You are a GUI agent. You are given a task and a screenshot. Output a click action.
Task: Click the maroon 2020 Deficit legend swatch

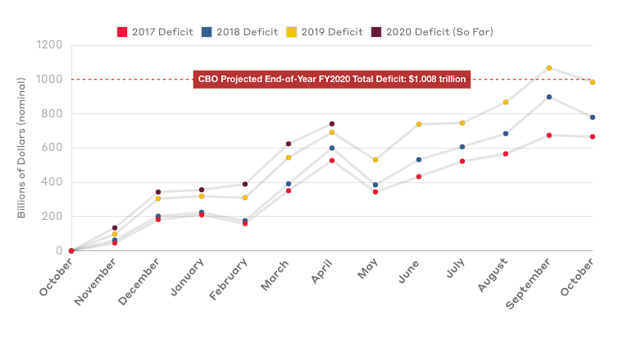[x=376, y=32]
